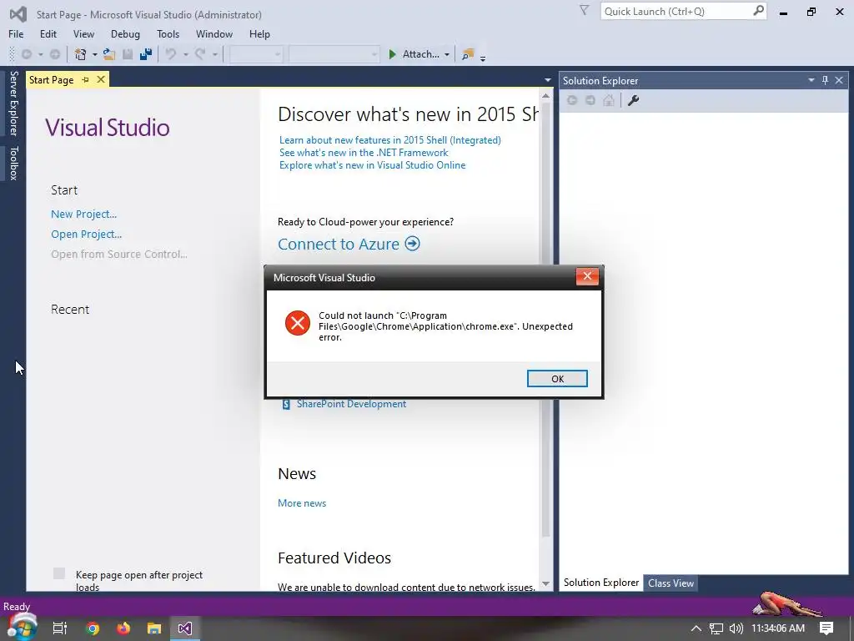Screen dimensions: 854x641
Task: Open the Solution Configurations combo box
Action: point(255,54)
